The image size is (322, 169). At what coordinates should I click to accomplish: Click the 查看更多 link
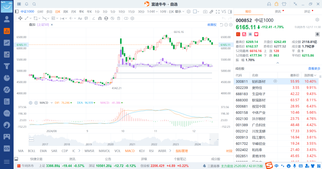click(314, 68)
